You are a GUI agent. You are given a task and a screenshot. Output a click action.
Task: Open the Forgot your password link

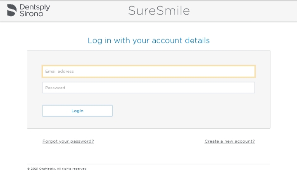[68, 141]
